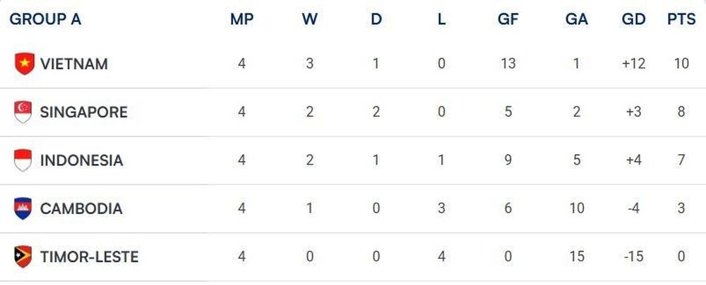Click the GD column header
706x285 pixels.
click(x=633, y=19)
